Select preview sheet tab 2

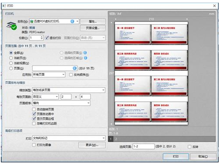116,139
